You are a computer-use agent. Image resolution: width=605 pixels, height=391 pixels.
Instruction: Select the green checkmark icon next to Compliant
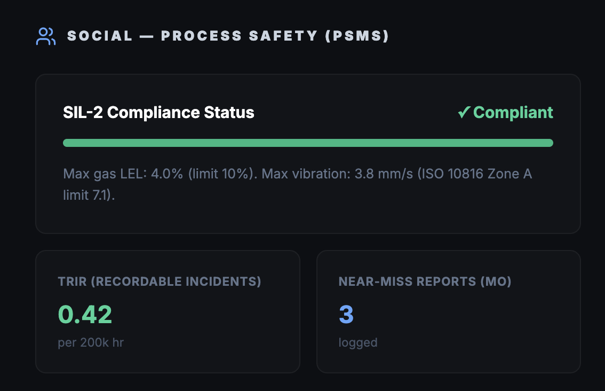coord(464,112)
